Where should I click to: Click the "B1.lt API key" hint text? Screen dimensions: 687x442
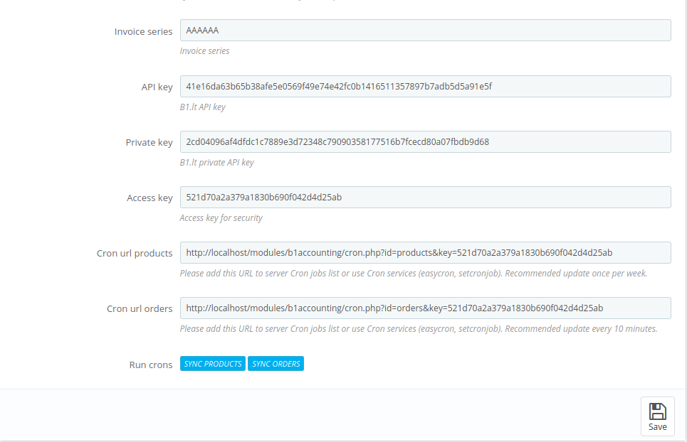(x=203, y=107)
